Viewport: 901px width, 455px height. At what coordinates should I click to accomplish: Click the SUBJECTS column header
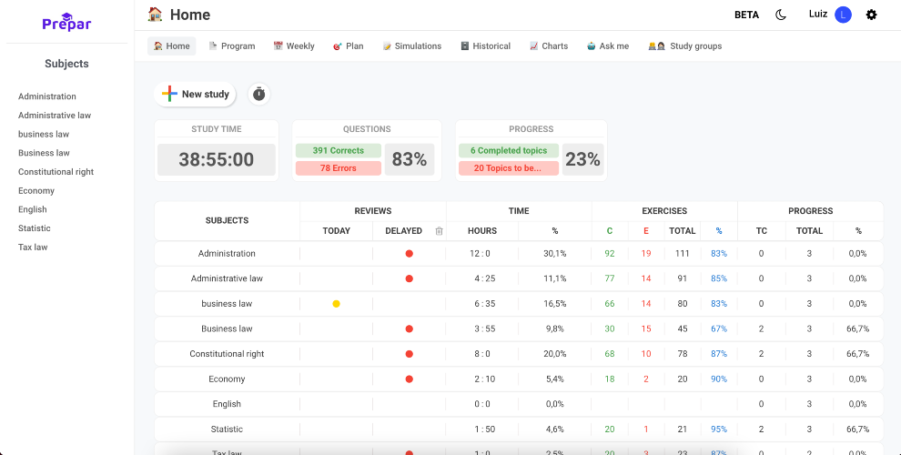point(227,220)
